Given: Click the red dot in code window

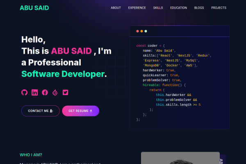Looking at the screenshot, I should [x=138, y=31].
